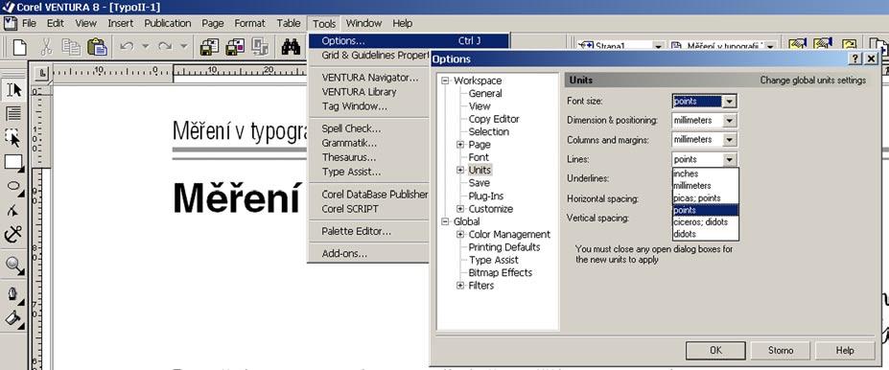Screen dimensions: 889x370
Task: Select the paragraph text tool
Action: [x=13, y=113]
